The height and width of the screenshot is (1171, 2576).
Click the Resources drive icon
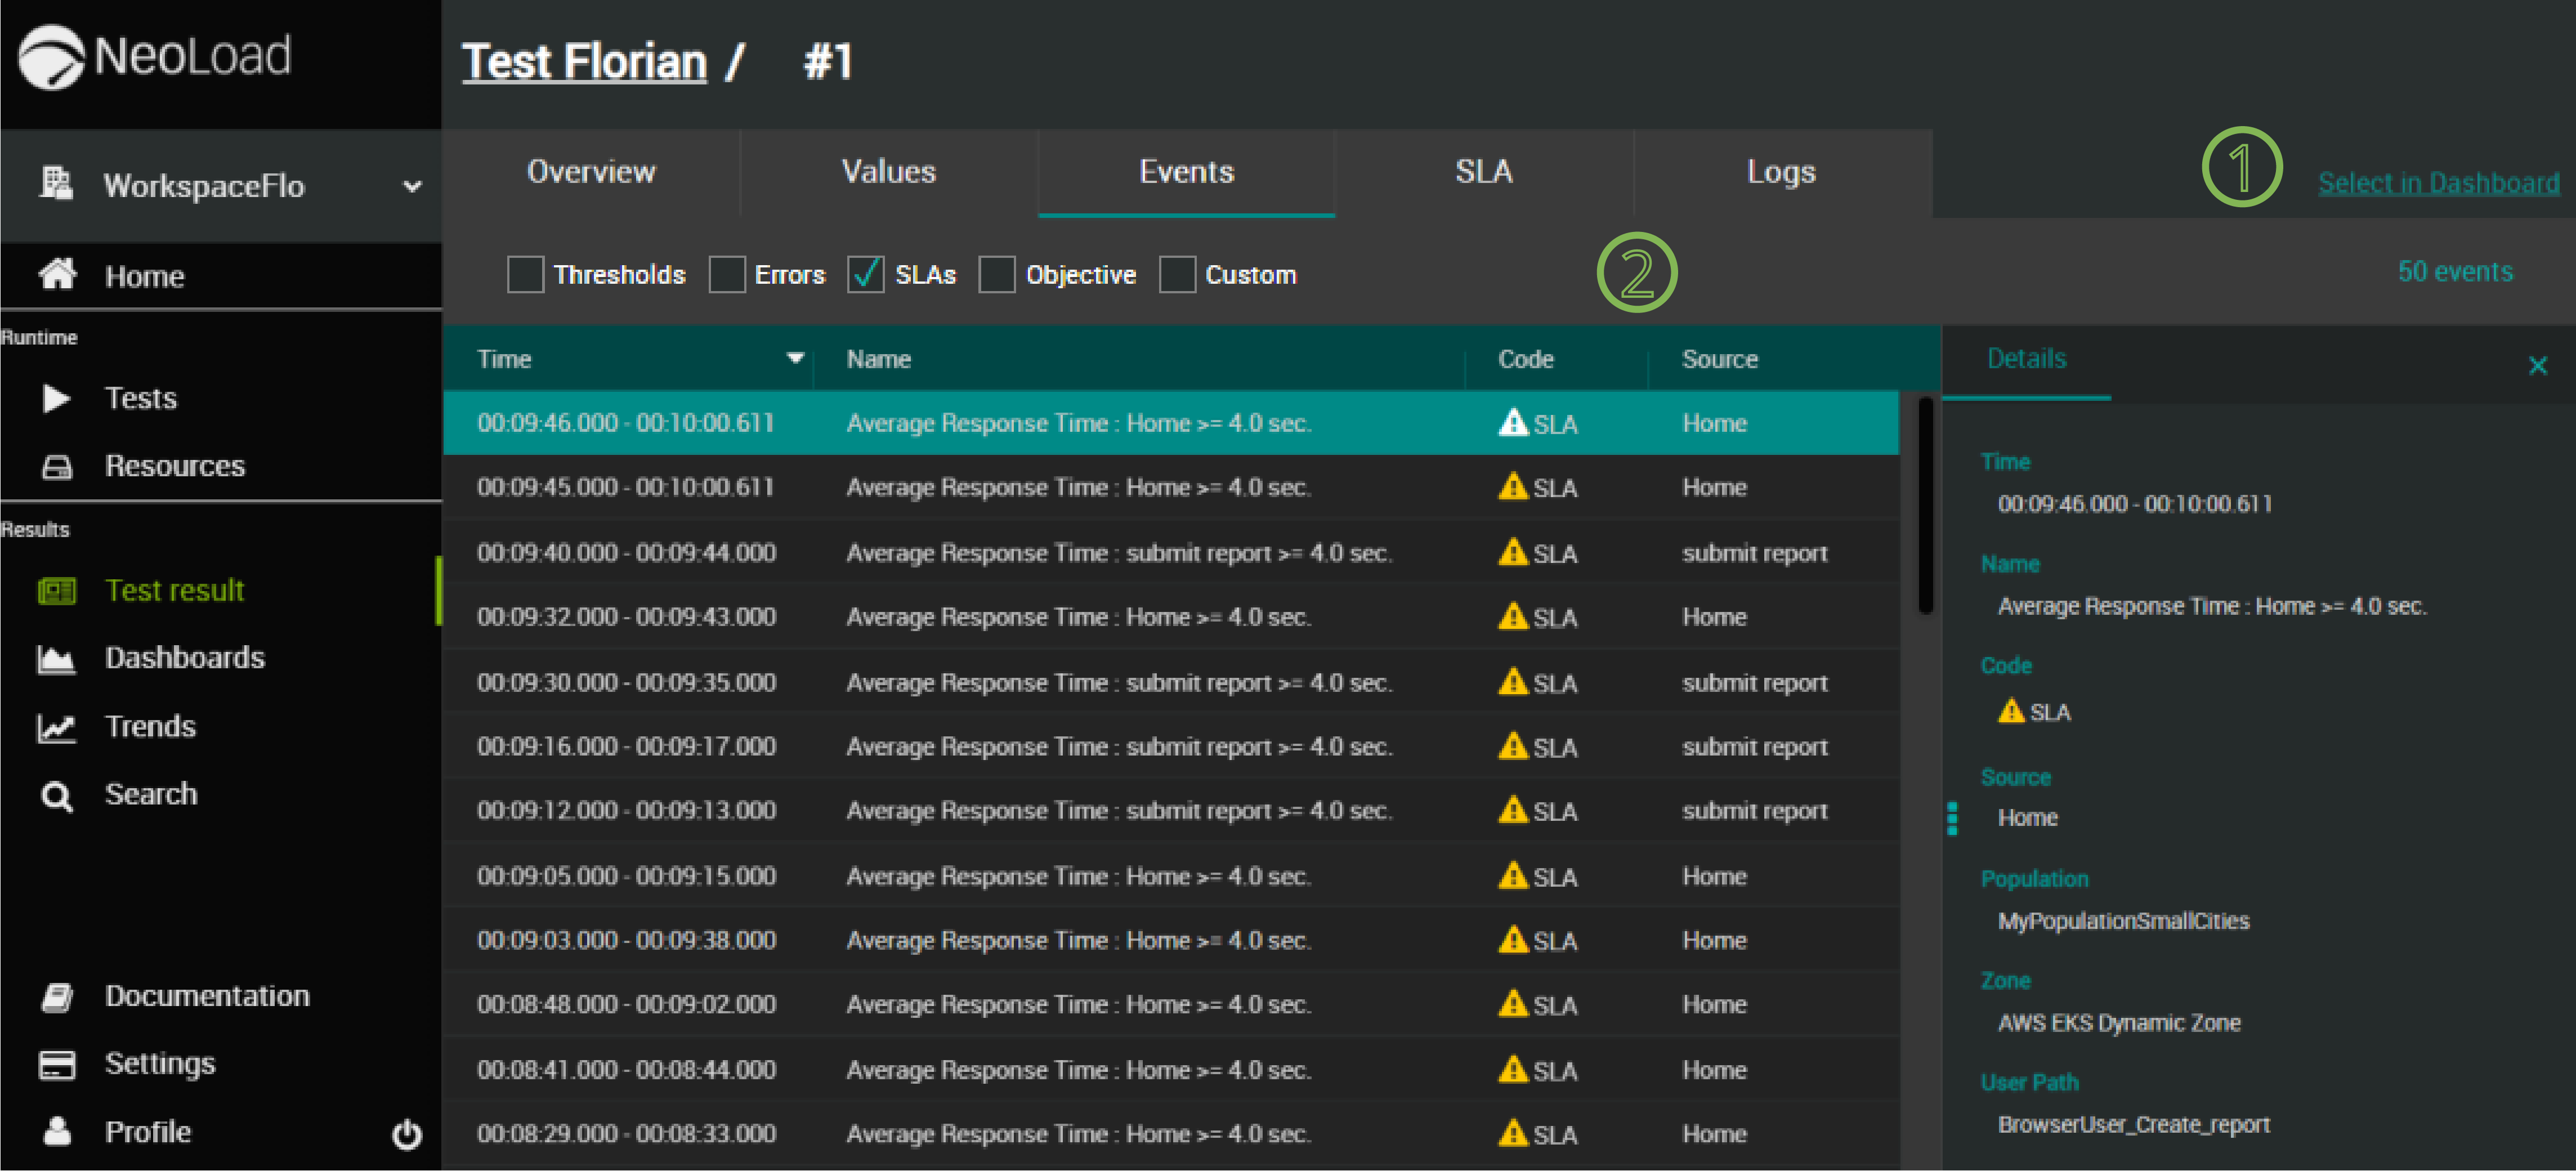pyautogui.click(x=57, y=466)
